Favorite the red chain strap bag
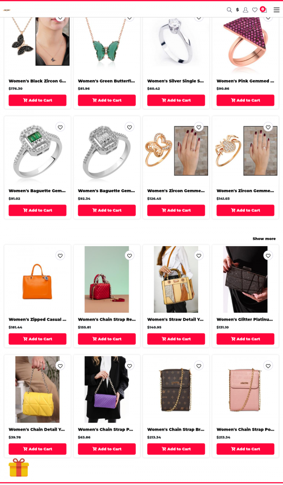The height and width of the screenshot is (485, 283). tap(129, 255)
